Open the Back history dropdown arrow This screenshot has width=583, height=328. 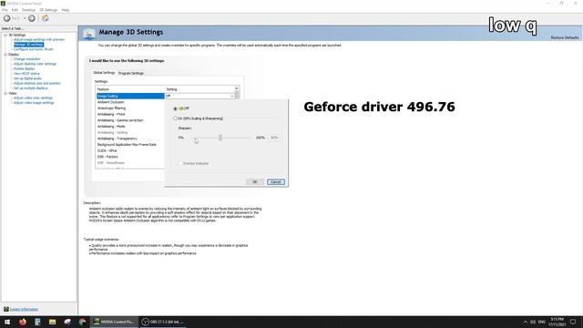point(25,18)
